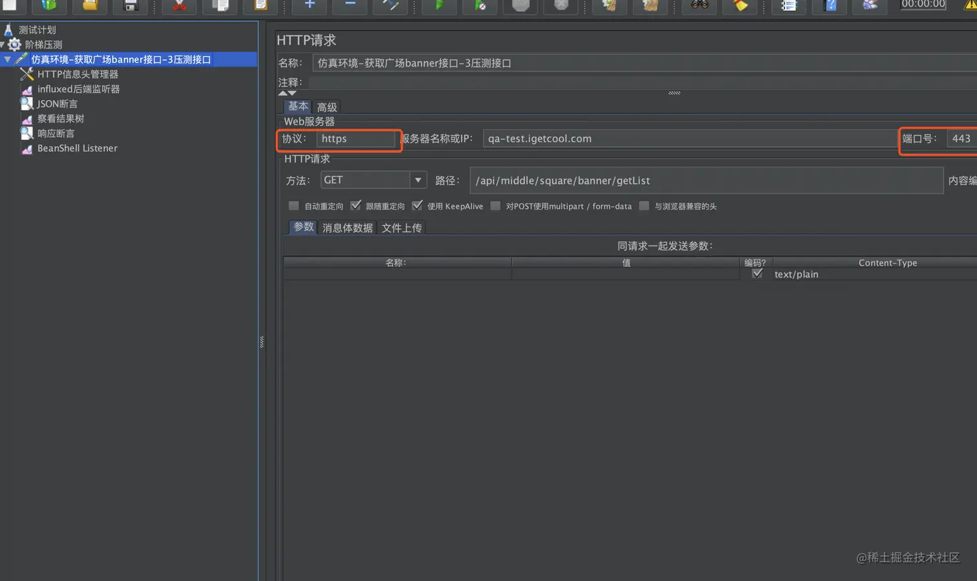Select 察看结果树 in the tree

point(60,119)
